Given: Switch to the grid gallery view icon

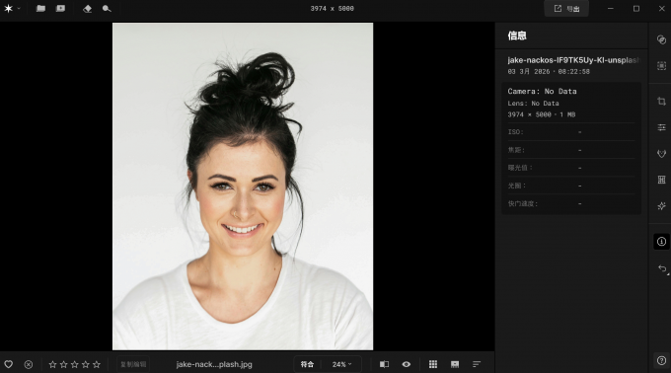Looking at the screenshot, I should click(x=433, y=364).
